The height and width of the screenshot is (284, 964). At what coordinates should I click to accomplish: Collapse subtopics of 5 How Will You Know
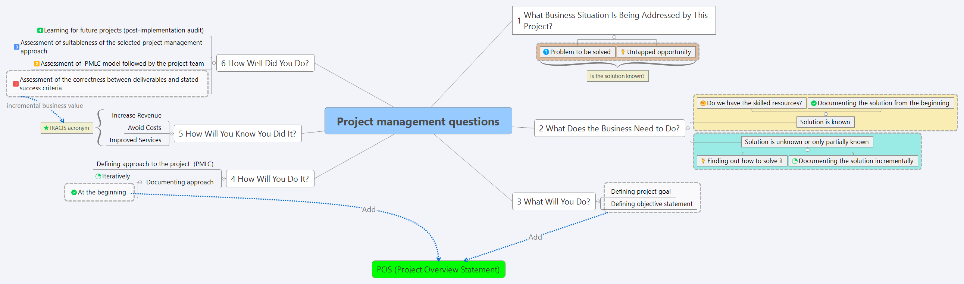point(172,134)
